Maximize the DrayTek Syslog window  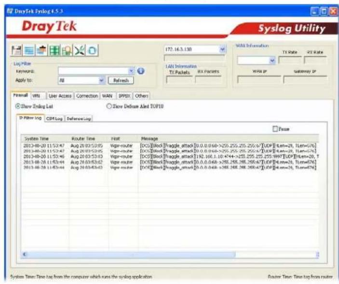[324, 11]
